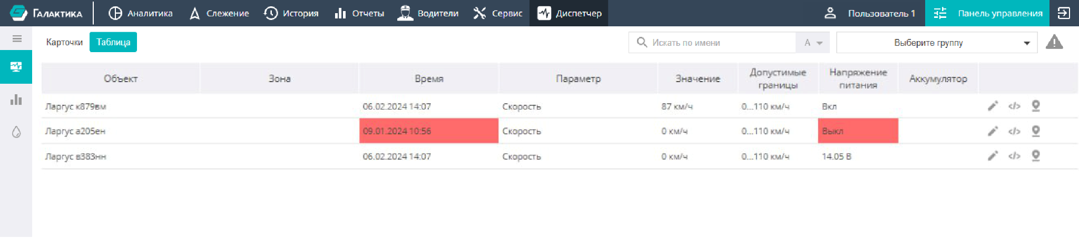Viewport: 1079px width, 238px height.
Task: Open Пользователь 1 account menu
Action: [x=870, y=13]
